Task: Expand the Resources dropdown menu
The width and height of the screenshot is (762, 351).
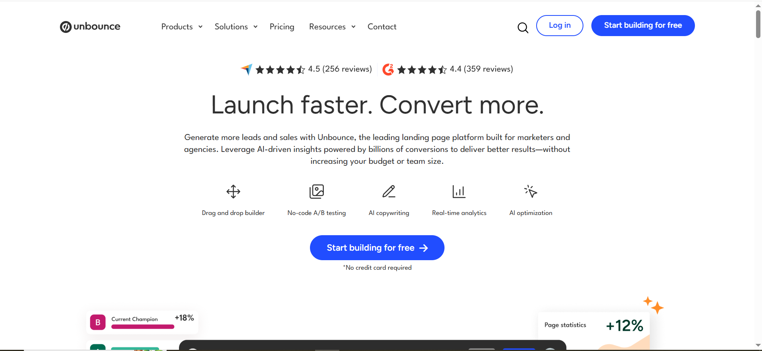Action: click(x=332, y=27)
